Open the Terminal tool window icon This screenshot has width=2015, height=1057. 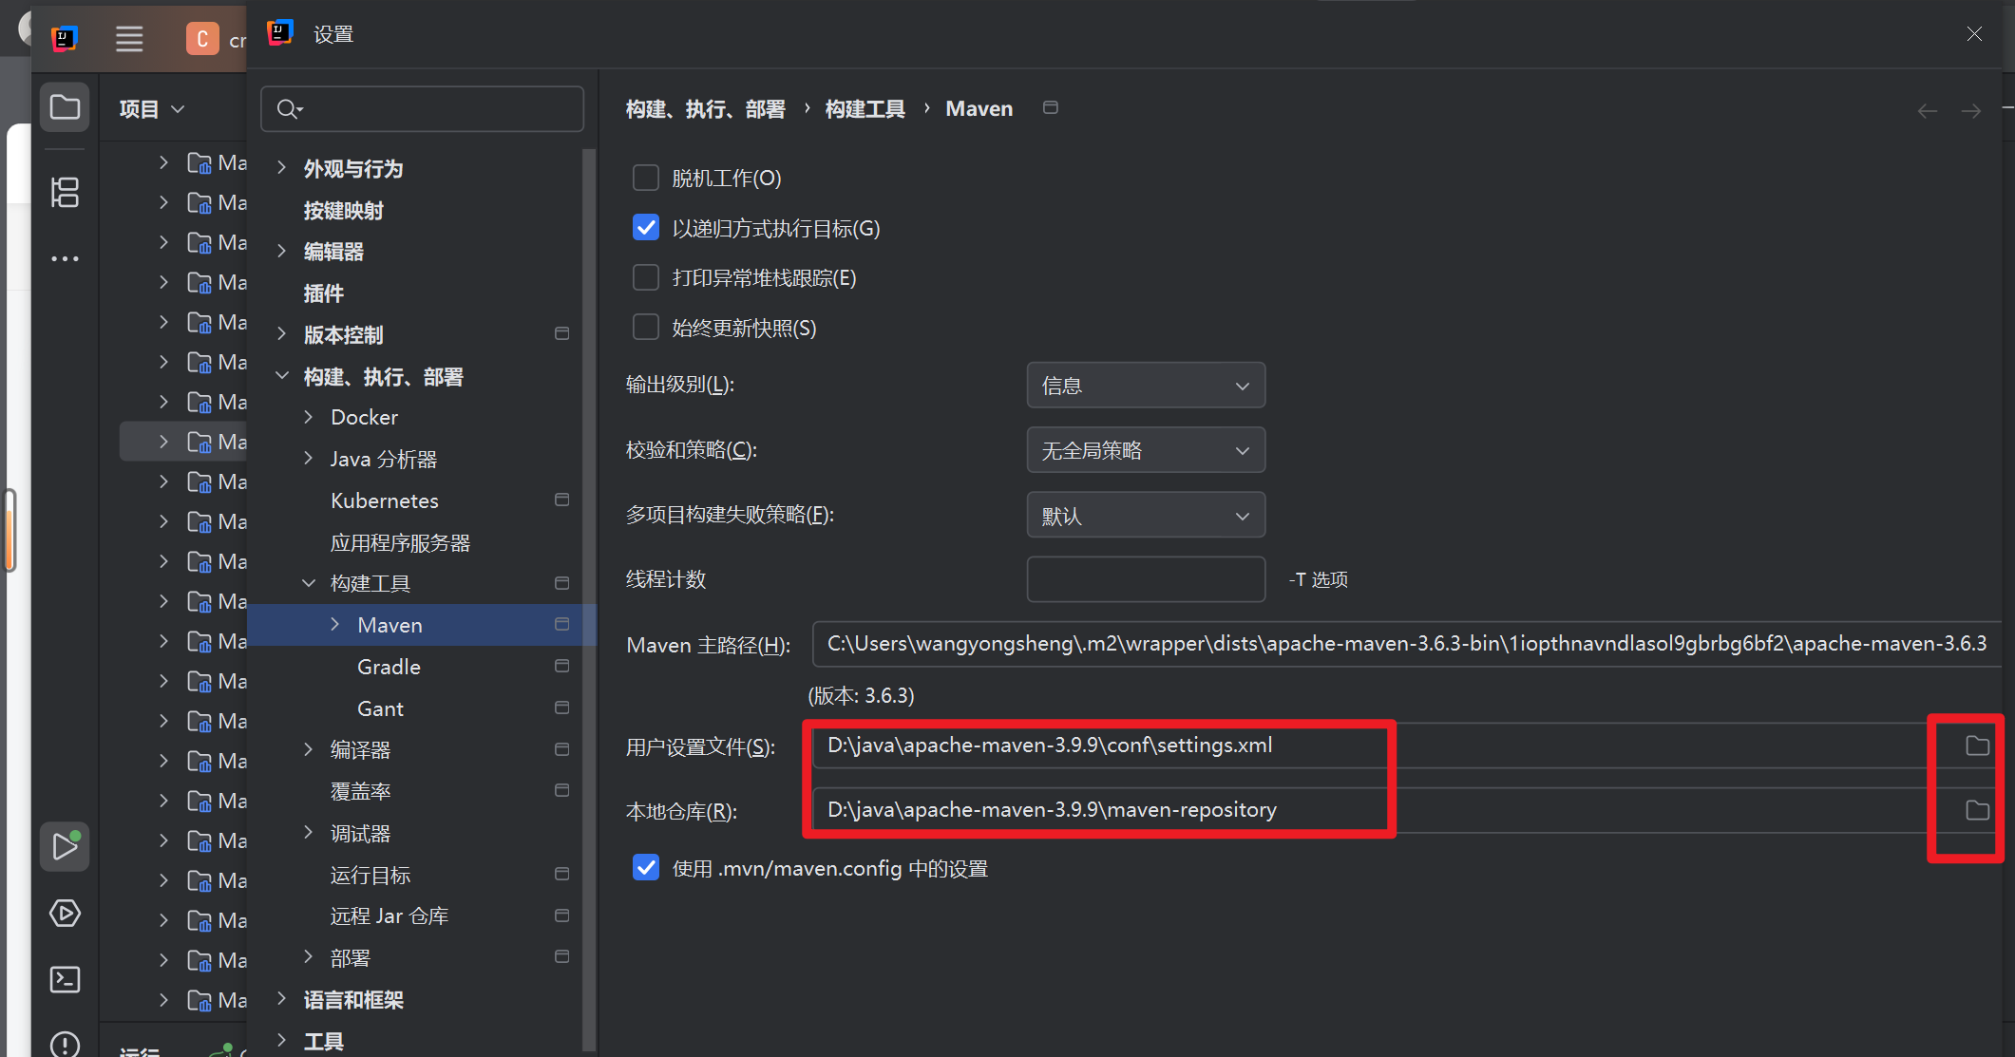[x=65, y=979]
